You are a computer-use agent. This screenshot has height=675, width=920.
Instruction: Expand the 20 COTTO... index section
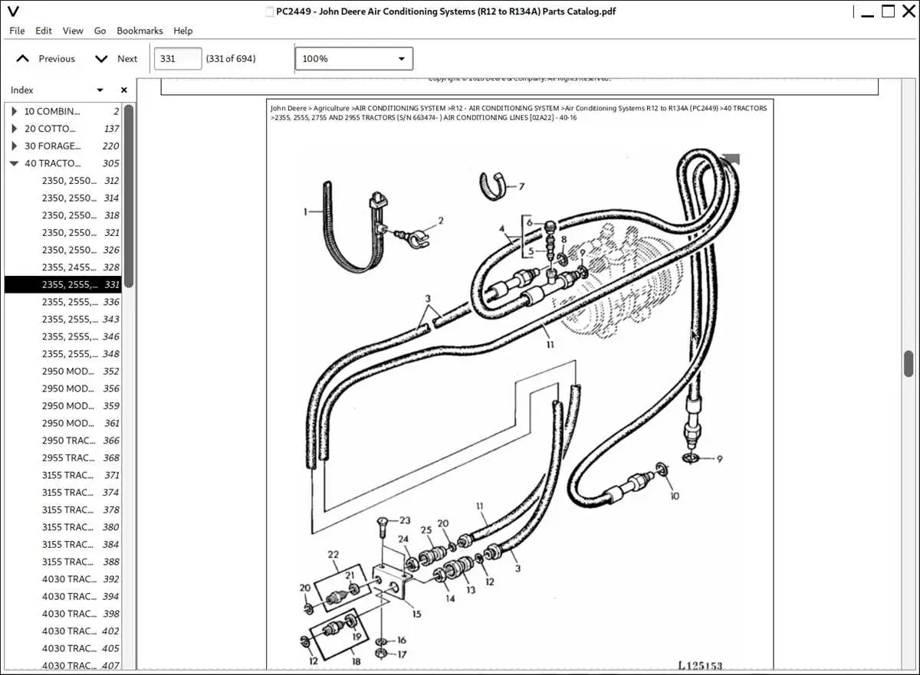(x=14, y=129)
